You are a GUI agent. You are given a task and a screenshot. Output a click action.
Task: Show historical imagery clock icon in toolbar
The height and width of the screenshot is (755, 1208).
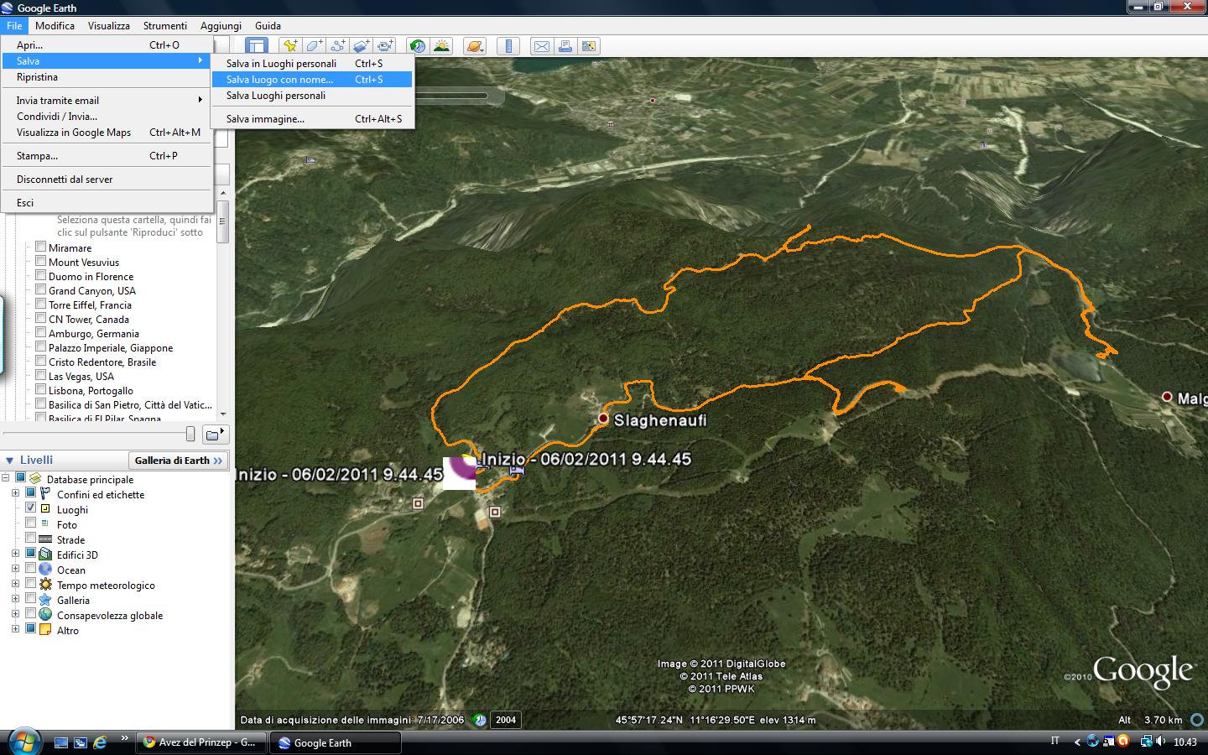pos(417,46)
